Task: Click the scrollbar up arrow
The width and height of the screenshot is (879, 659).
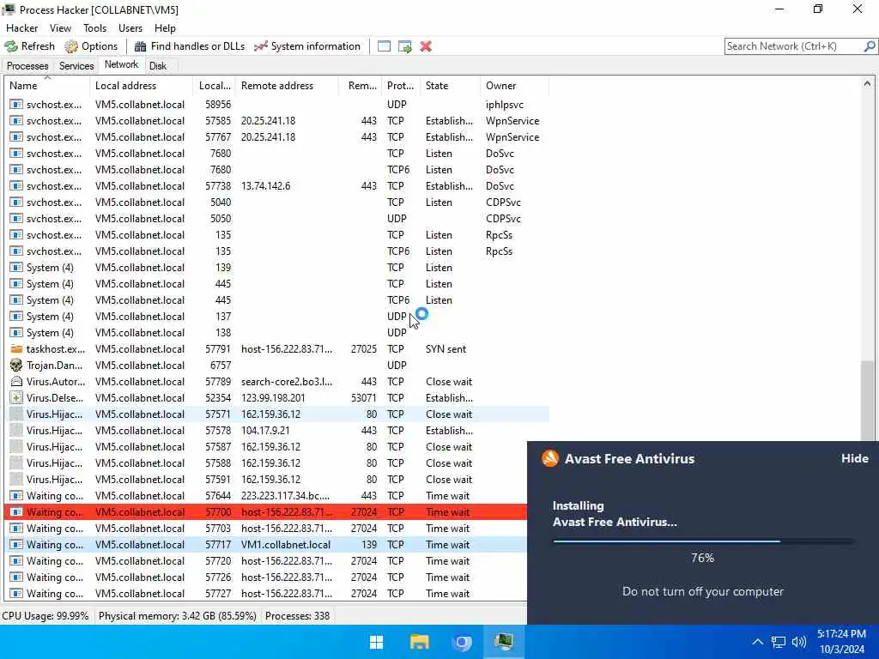Action: (867, 83)
